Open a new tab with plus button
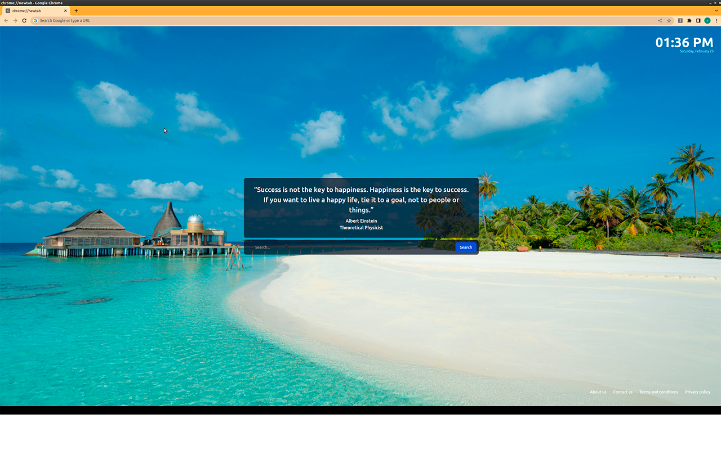Viewport: 721px width, 450px height. [x=77, y=11]
